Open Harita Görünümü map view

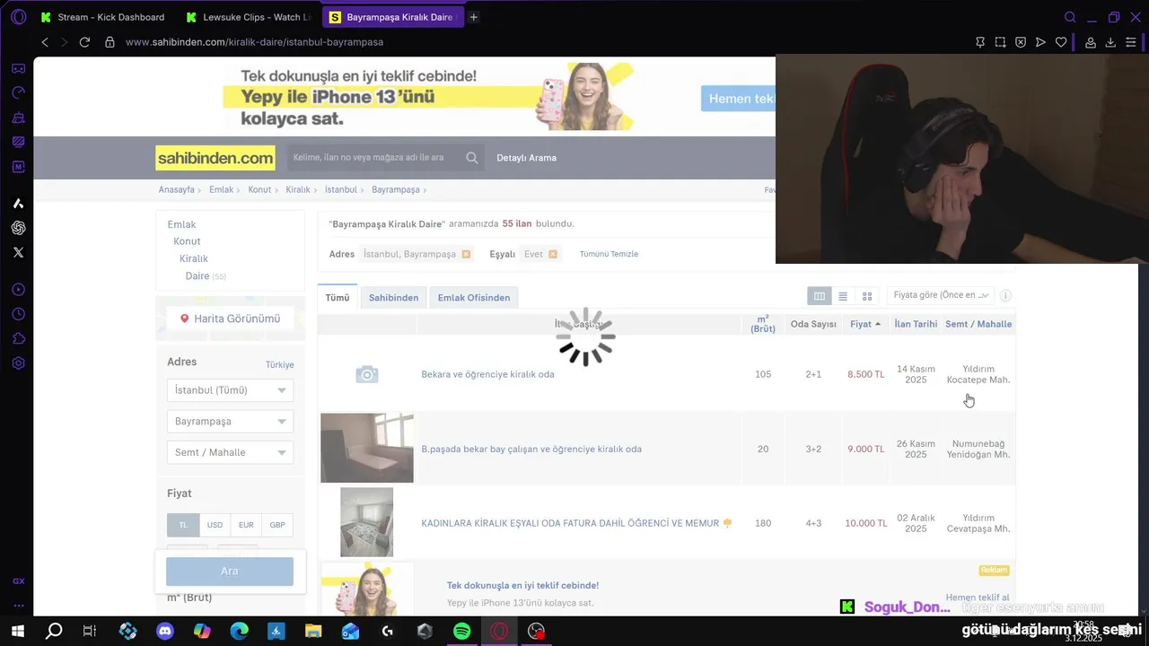pos(230,319)
